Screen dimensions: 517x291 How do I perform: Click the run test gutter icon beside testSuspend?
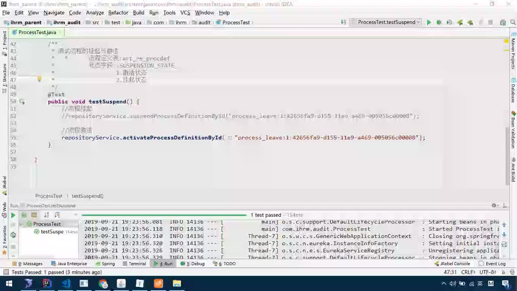22,102
